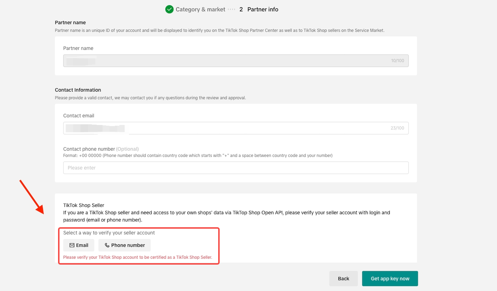
Task: Choose Email verification method
Action: [x=79, y=245]
